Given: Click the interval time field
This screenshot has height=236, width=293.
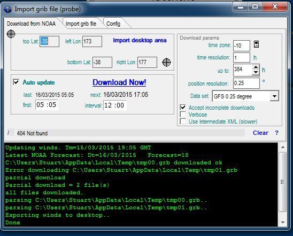Looking at the screenshot, I should 115,105.
